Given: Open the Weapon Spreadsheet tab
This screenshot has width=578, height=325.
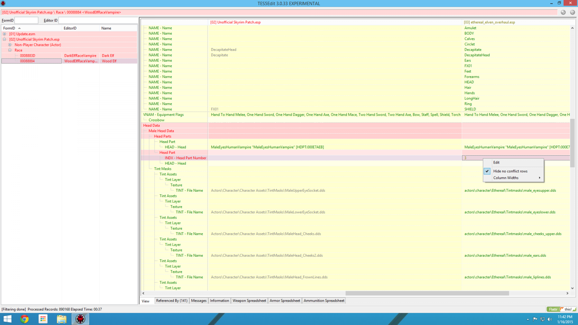Looking at the screenshot, I should [249, 300].
